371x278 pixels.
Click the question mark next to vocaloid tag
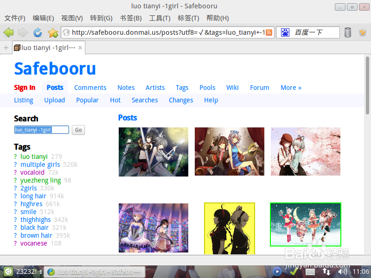(x=15, y=172)
